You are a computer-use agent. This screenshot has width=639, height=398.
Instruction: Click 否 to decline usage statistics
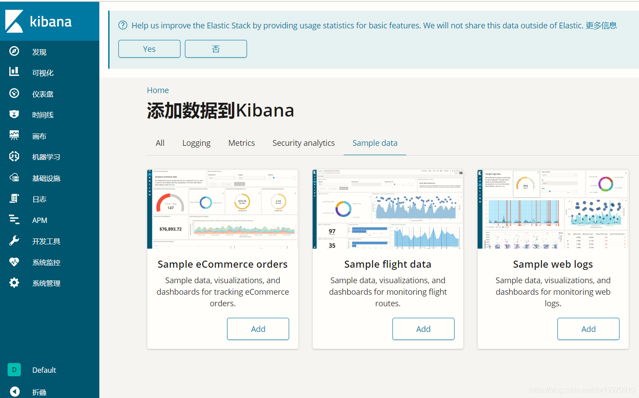tap(216, 49)
